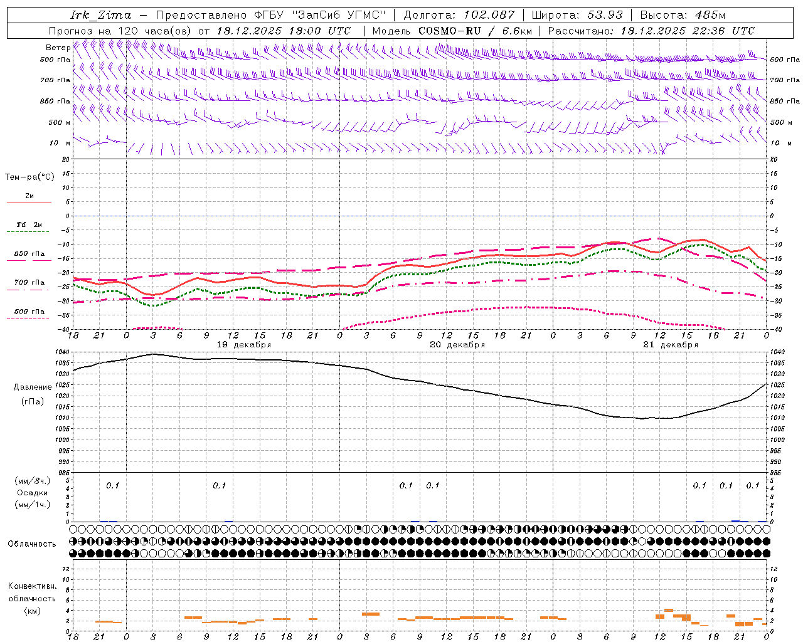
Task: Select the provider text ФГБУ "ЗапСиб УГМС"
Action: [320, 15]
